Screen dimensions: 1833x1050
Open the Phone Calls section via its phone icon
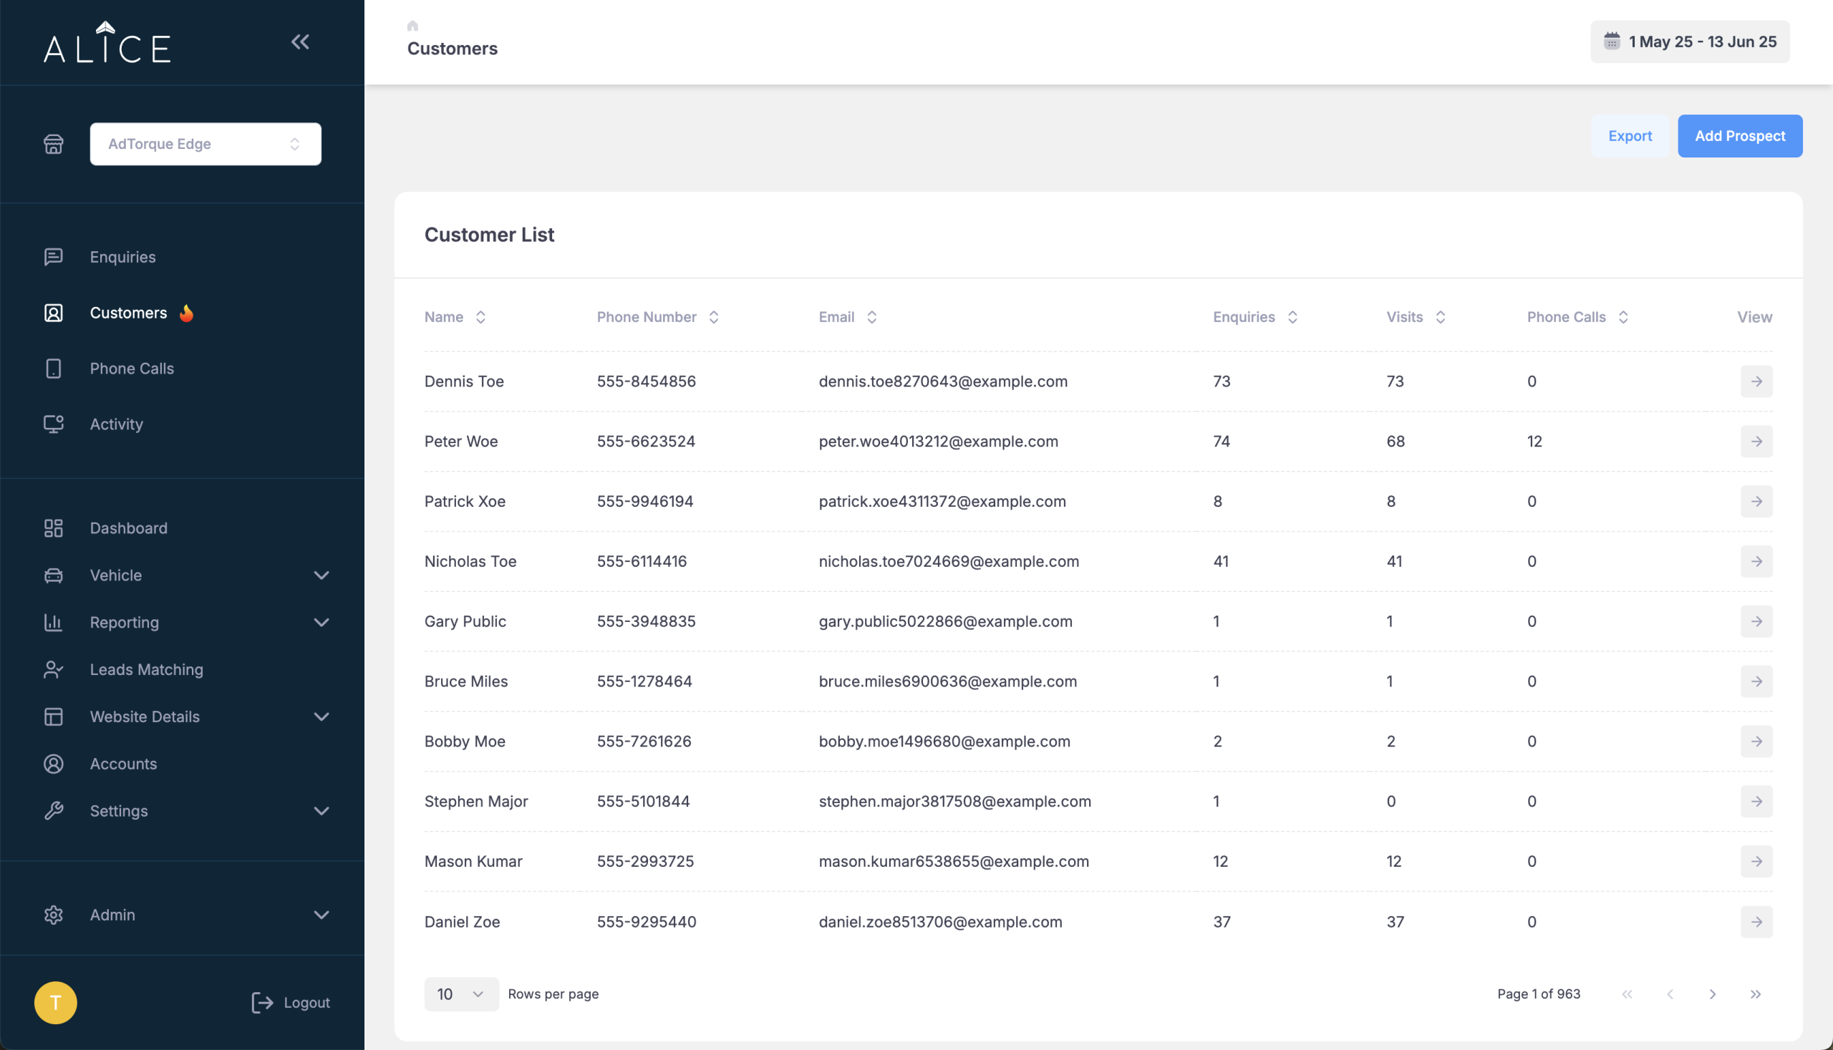coord(54,369)
